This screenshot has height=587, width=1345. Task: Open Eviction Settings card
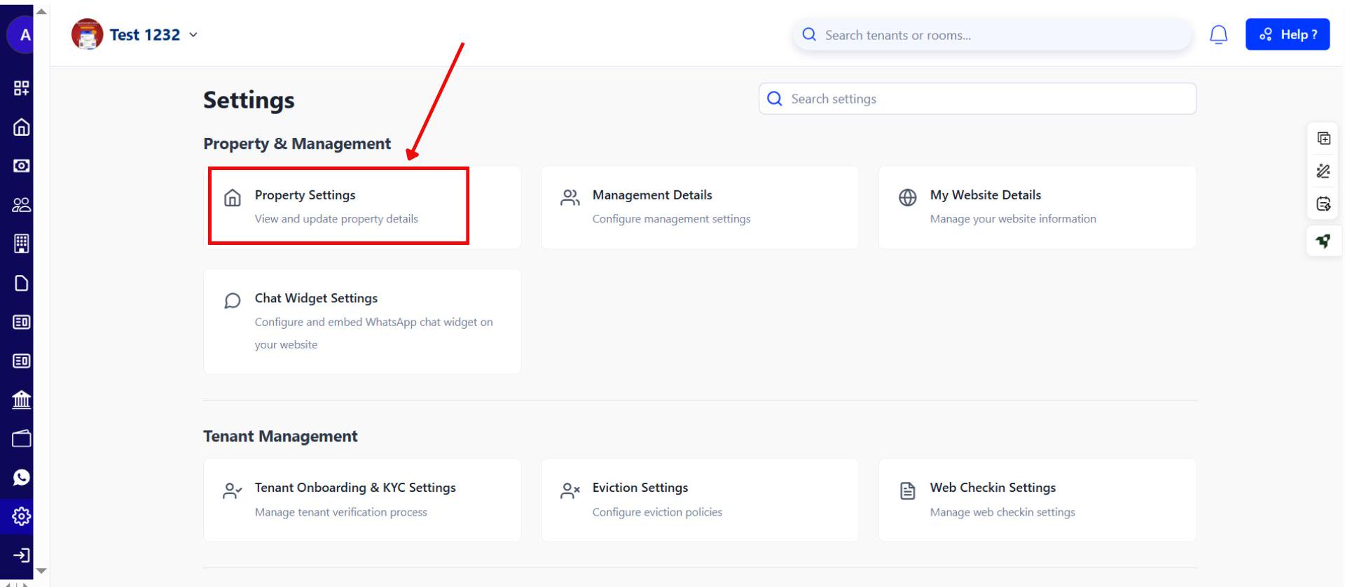[x=699, y=500]
